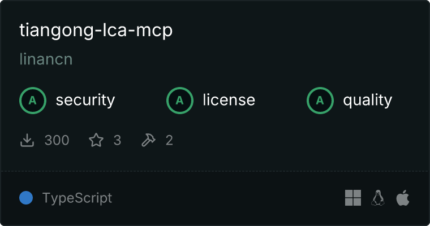Click the tools count 2

[x=169, y=140]
